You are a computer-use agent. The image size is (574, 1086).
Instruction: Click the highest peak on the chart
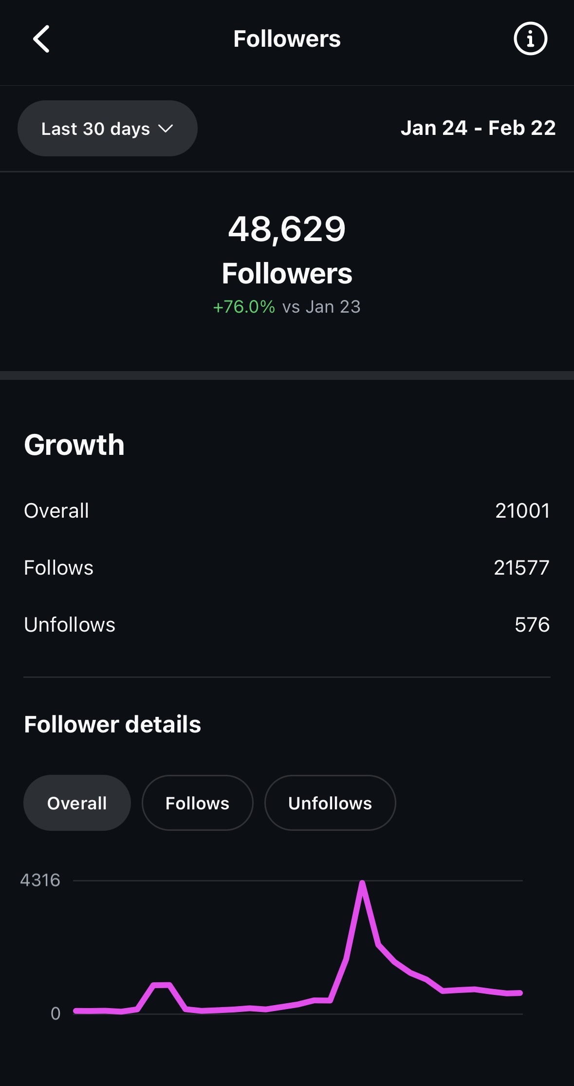(x=362, y=882)
